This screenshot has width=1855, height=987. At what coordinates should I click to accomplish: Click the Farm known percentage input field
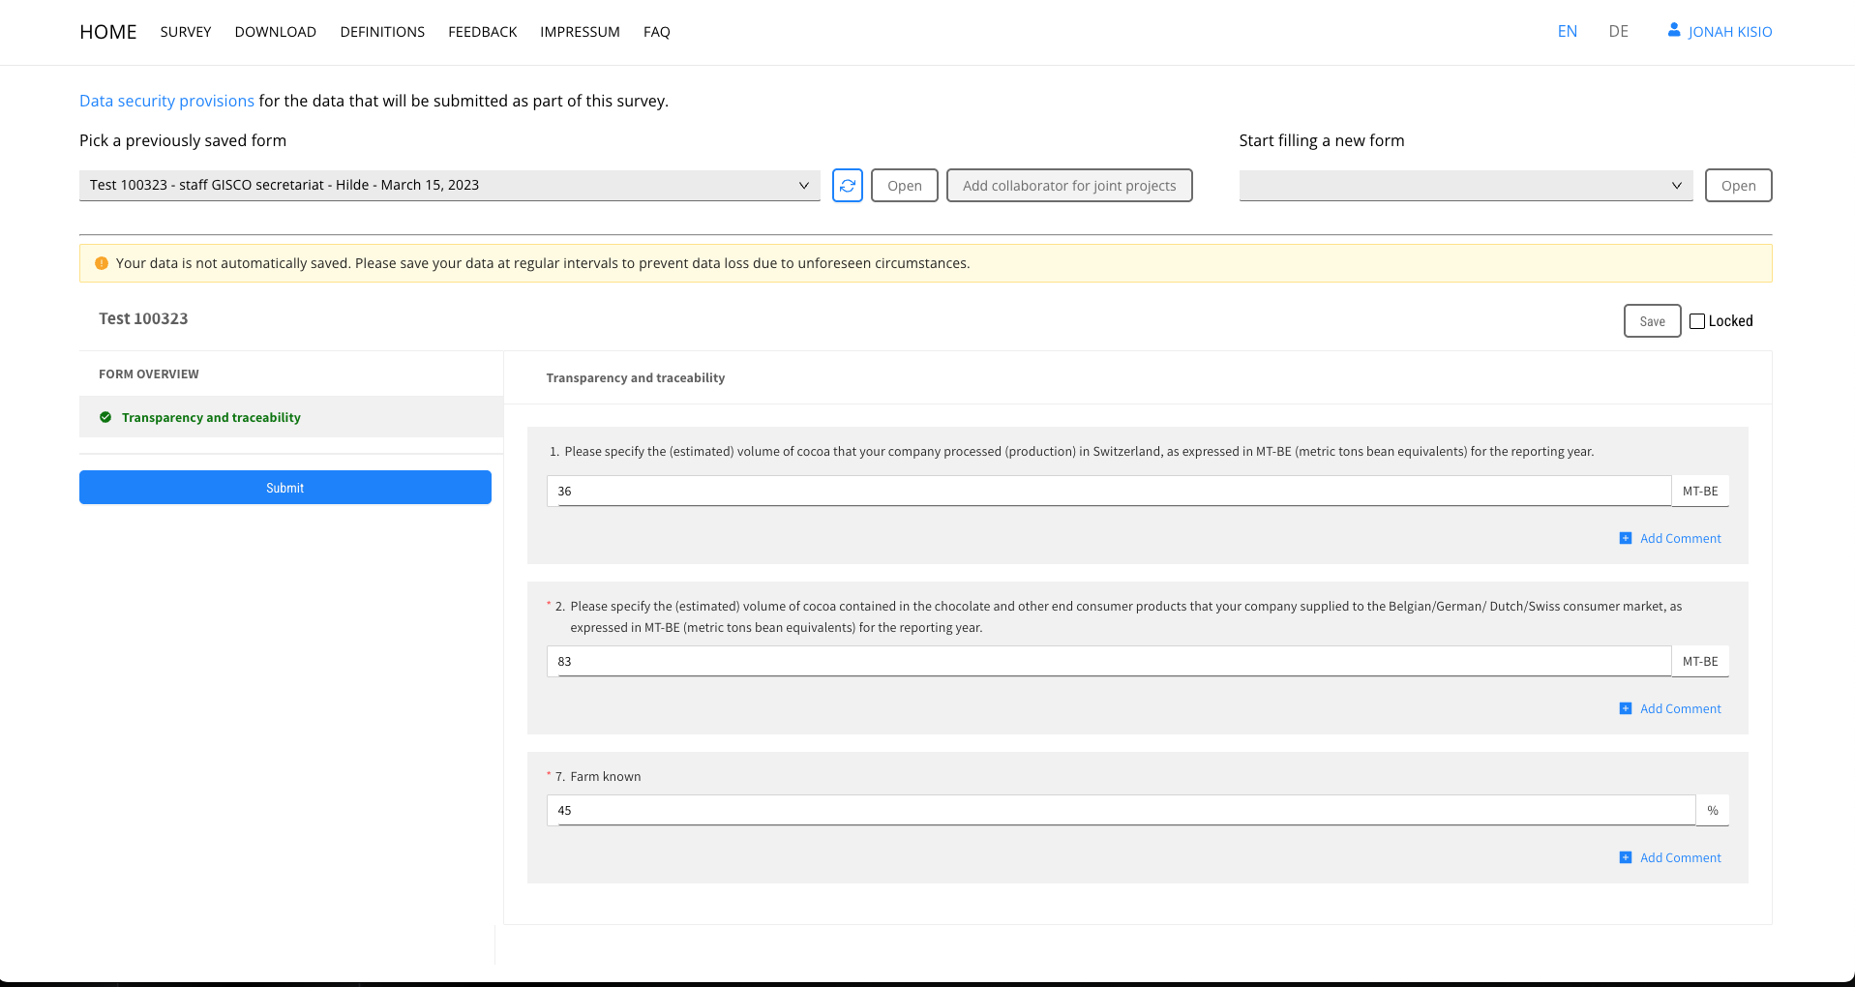(1121, 810)
